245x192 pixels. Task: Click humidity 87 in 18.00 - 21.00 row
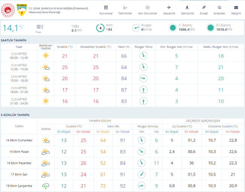click(x=124, y=90)
